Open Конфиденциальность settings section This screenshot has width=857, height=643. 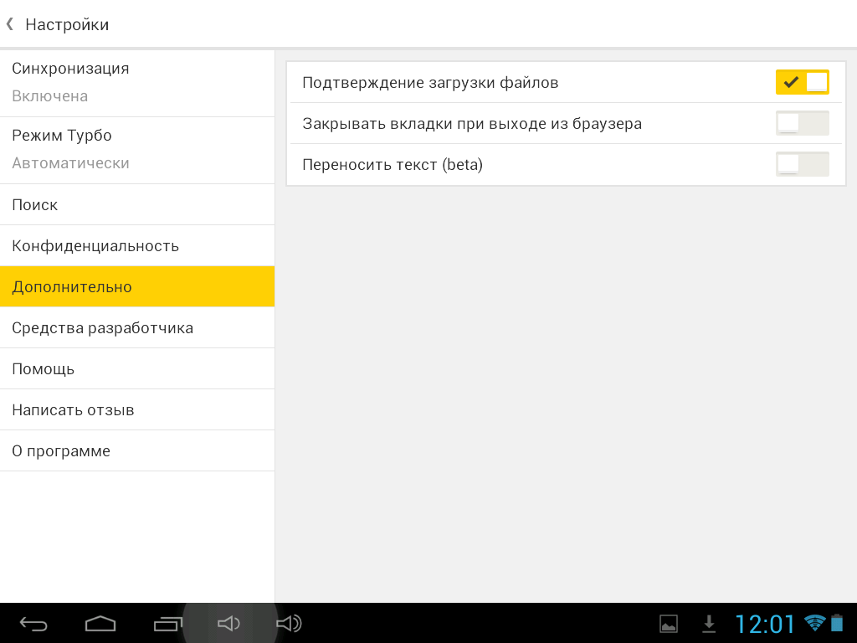[137, 245]
